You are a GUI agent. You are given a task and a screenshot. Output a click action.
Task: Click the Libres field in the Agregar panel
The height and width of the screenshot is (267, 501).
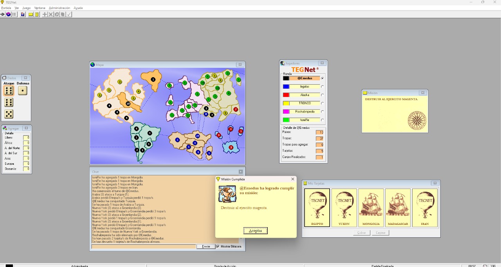pos(26,137)
